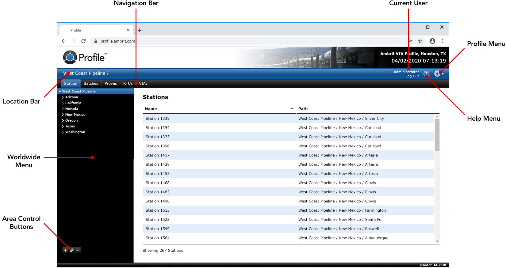Open the browser account avatar icon
Viewport: 506px width, 268px height.
(x=432, y=41)
